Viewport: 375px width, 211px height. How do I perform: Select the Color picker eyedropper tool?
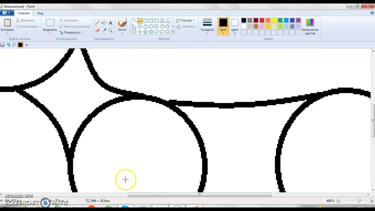104,30
